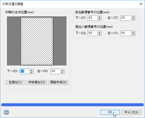Decrease the 右へ(Y) value with down arrow
This screenshot has width=145, height=118.
point(133,34)
